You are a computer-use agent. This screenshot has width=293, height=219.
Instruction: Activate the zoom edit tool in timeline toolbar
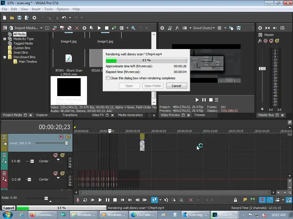tap(181, 200)
